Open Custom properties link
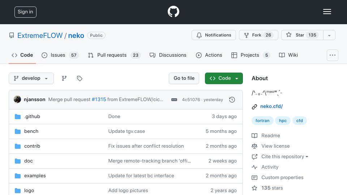This screenshot has height=195, width=347. (278, 178)
